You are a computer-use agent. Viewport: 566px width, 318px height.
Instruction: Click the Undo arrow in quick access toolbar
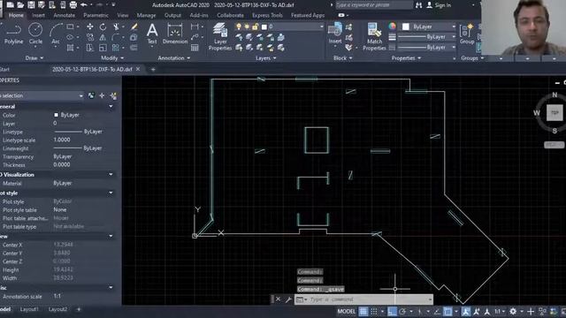(x=84, y=5)
